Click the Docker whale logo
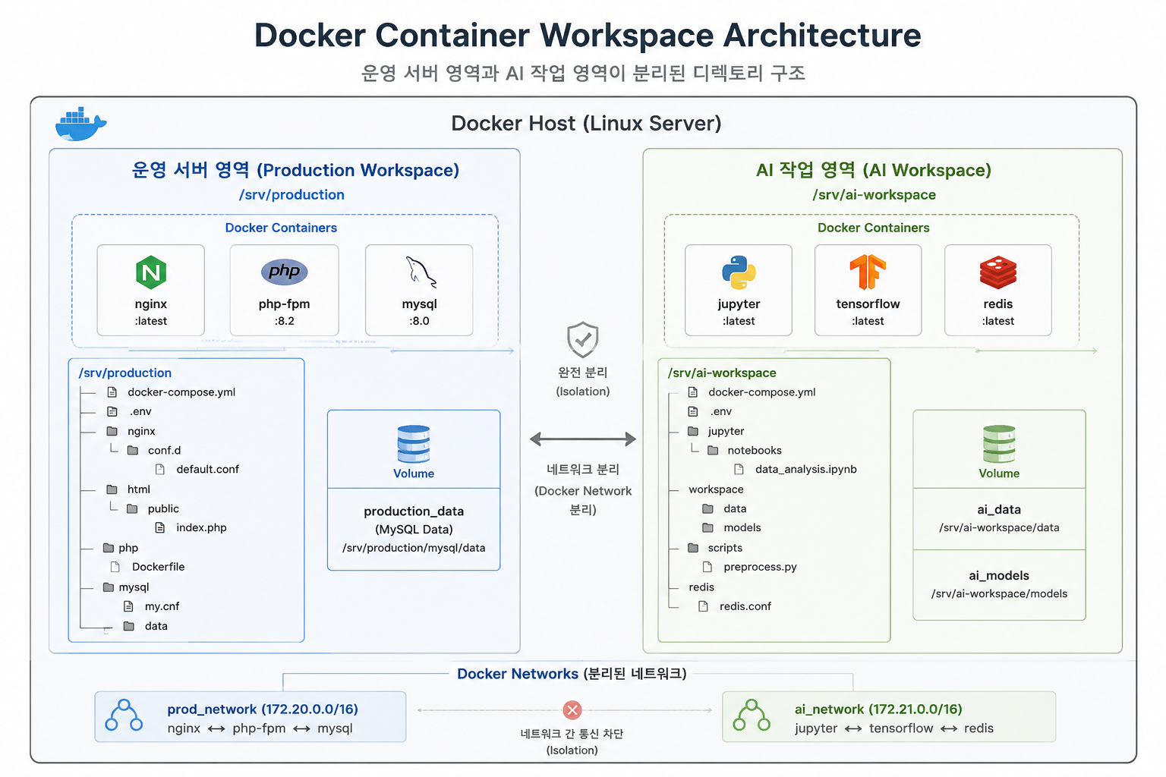This screenshot has height=777, width=1166. tap(80, 124)
